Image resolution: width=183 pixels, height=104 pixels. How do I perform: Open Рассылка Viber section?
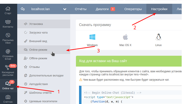[8, 38]
